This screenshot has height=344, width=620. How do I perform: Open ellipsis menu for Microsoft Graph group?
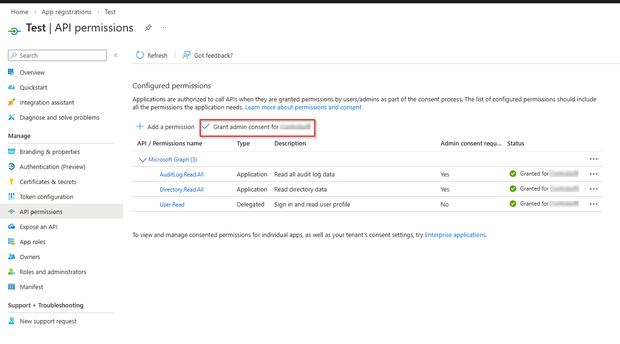[594, 159]
